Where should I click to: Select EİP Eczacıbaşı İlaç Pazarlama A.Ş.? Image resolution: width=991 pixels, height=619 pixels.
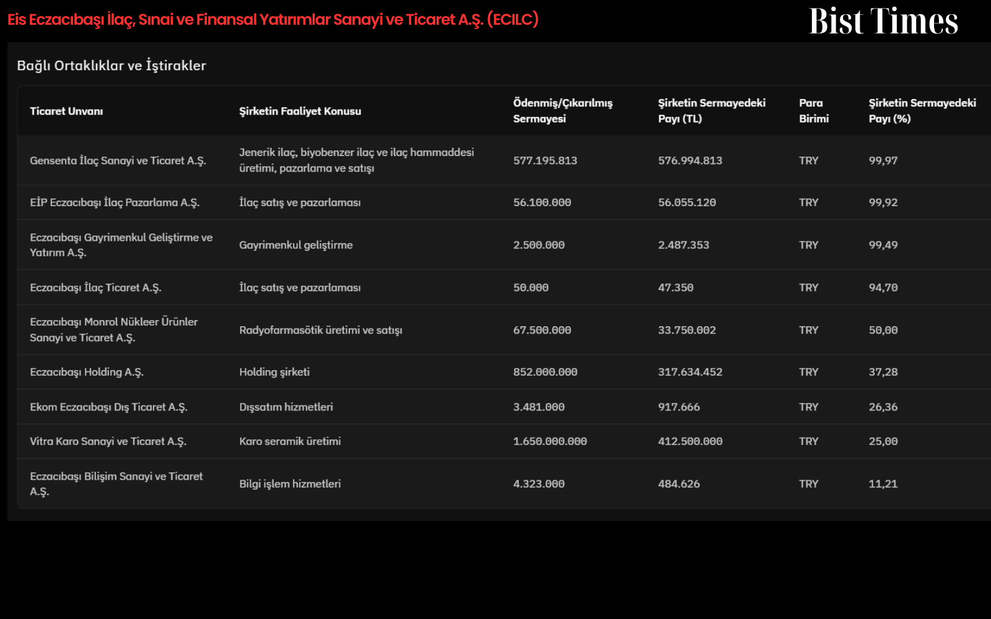point(115,202)
